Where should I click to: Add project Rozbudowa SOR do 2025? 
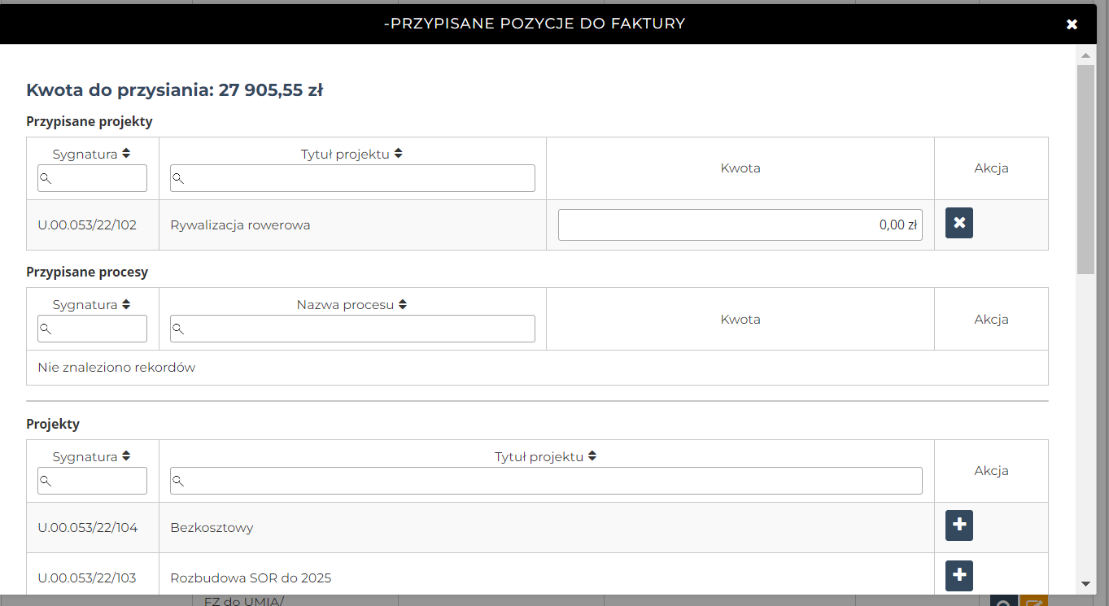point(958,576)
